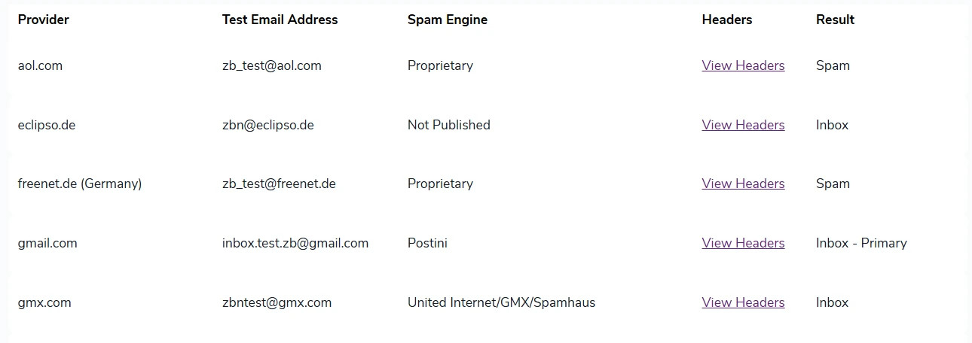The height and width of the screenshot is (343, 972).
Task: Open View Headers link for aol.com
Action: pos(743,65)
